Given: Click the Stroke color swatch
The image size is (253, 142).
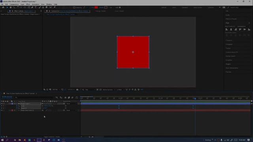Looking at the screenshot, I should click(106, 7).
